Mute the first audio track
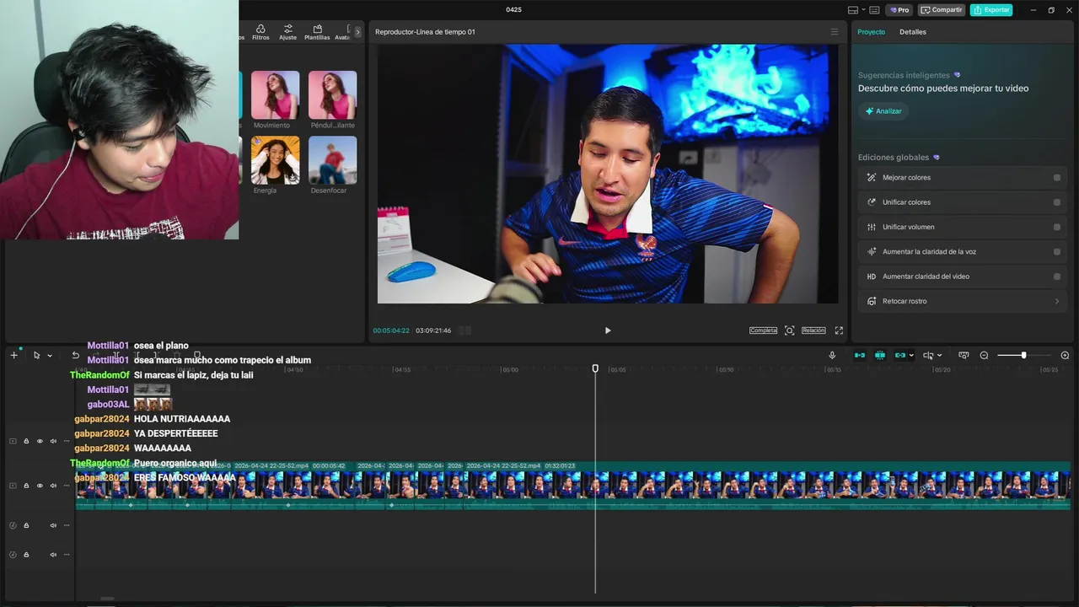The height and width of the screenshot is (607, 1079). tap(53, 525)
